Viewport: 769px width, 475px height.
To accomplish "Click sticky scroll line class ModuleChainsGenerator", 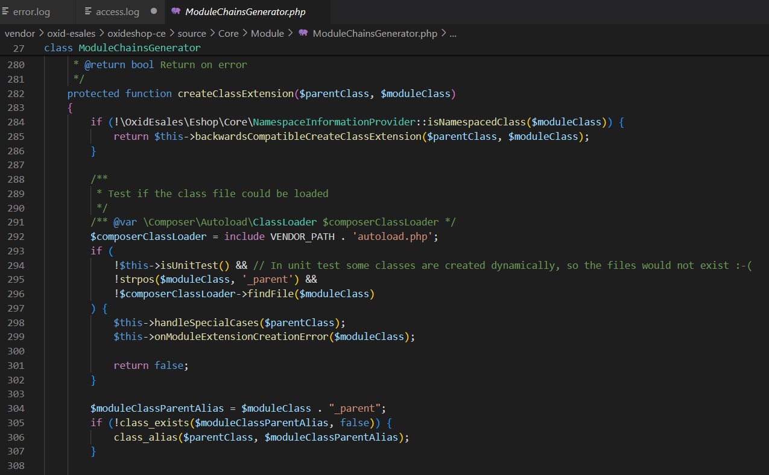I will (122, 48).
